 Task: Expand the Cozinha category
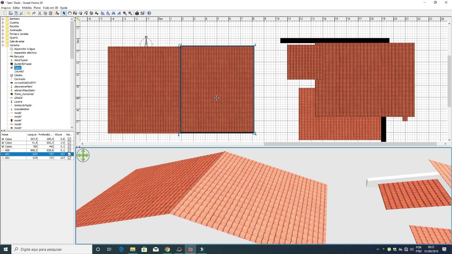point(3,23)
